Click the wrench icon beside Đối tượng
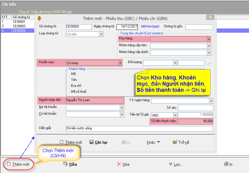 pyautogui.click(x=209, y=63)
